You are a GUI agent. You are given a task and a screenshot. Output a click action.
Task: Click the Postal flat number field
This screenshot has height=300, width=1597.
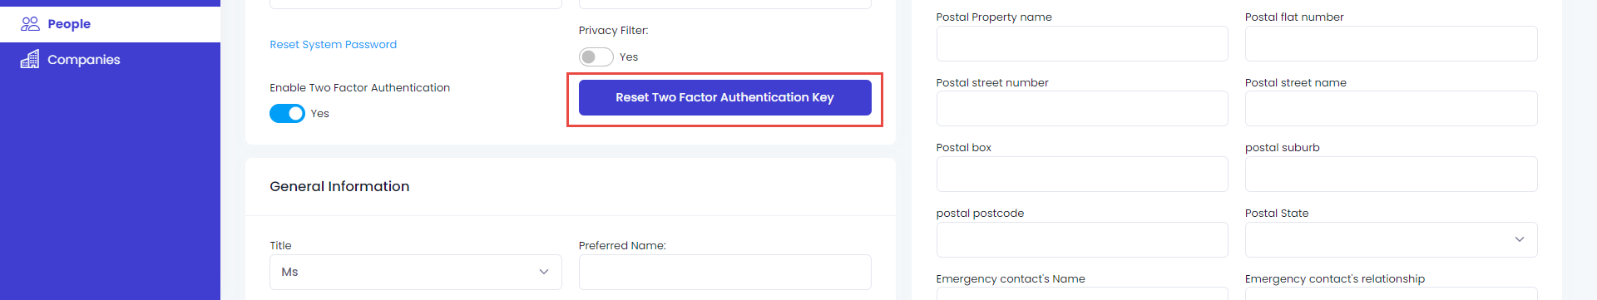coord(1391,43)
